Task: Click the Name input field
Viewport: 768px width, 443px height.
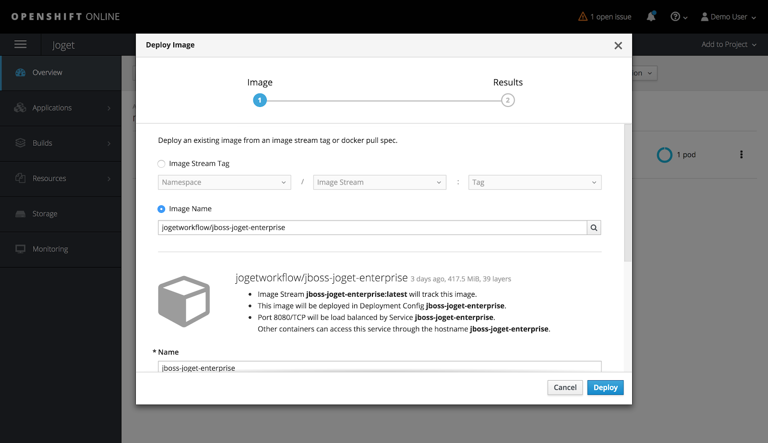Action: (380, 367)
